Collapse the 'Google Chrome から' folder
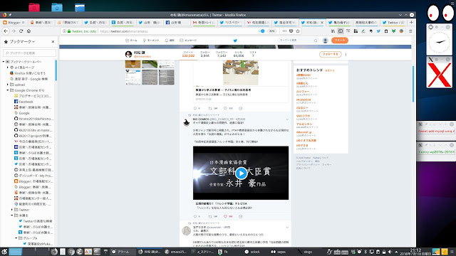This screenshot has width=456, height=256. coord(8,90)
